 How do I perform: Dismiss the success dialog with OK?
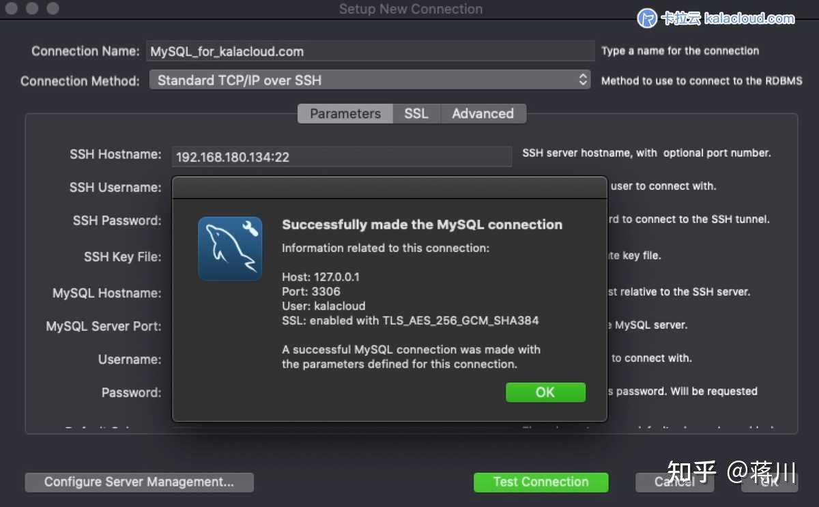tap(545, 392)
